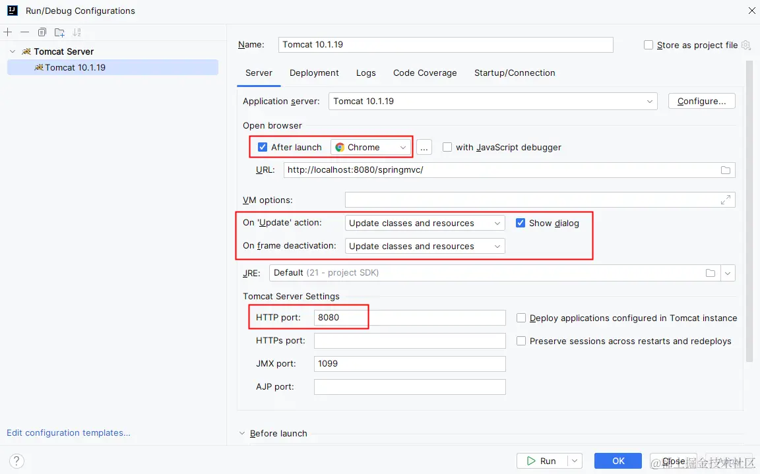Switch to the Deployment tab

pos(314,73)
